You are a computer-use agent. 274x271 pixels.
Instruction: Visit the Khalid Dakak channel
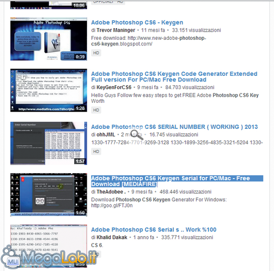coord(112,237)
